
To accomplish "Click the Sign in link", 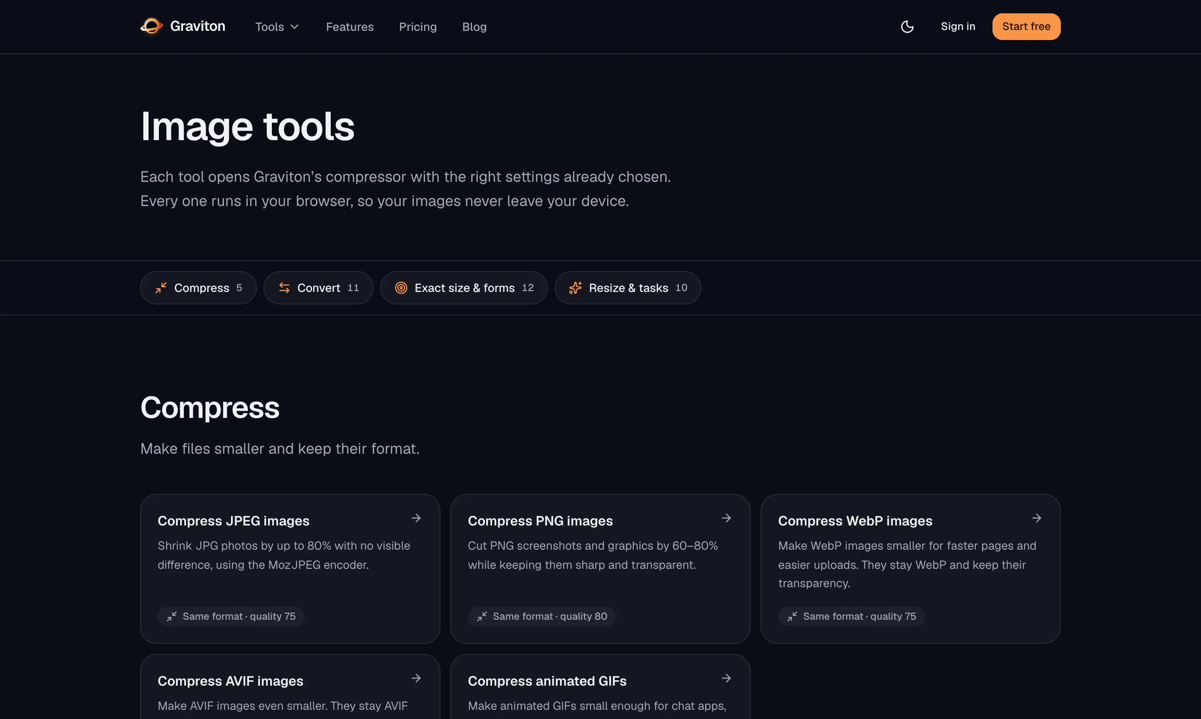I will pos(958,26).
